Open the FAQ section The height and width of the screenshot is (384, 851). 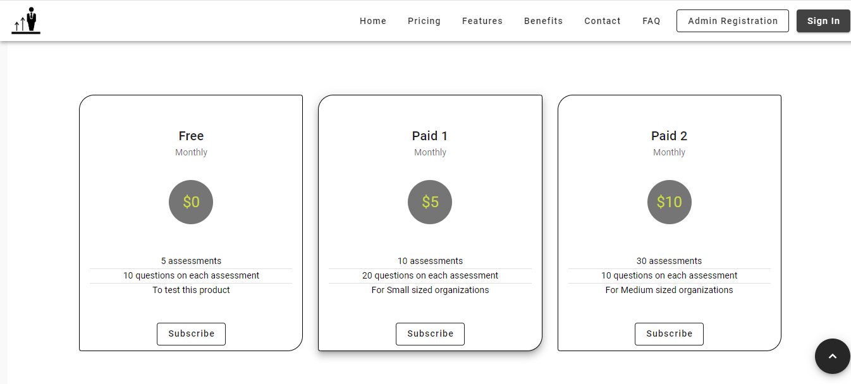(x=651, y=20)
